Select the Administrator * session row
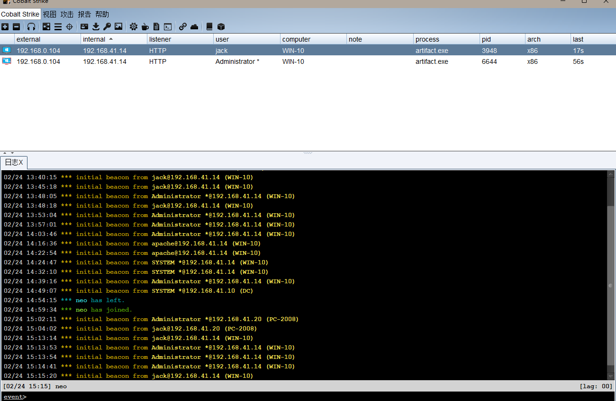 point(308,61)
